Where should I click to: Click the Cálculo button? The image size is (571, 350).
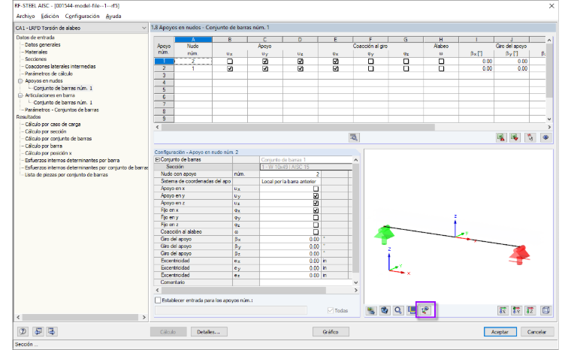click(x=168, y=332)
